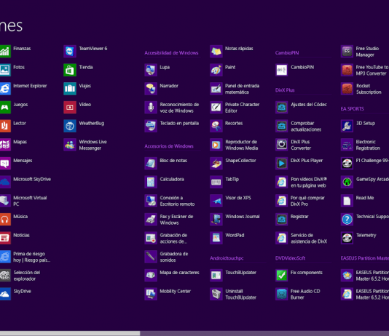Open the Vídeo app icon

[70, 108]
